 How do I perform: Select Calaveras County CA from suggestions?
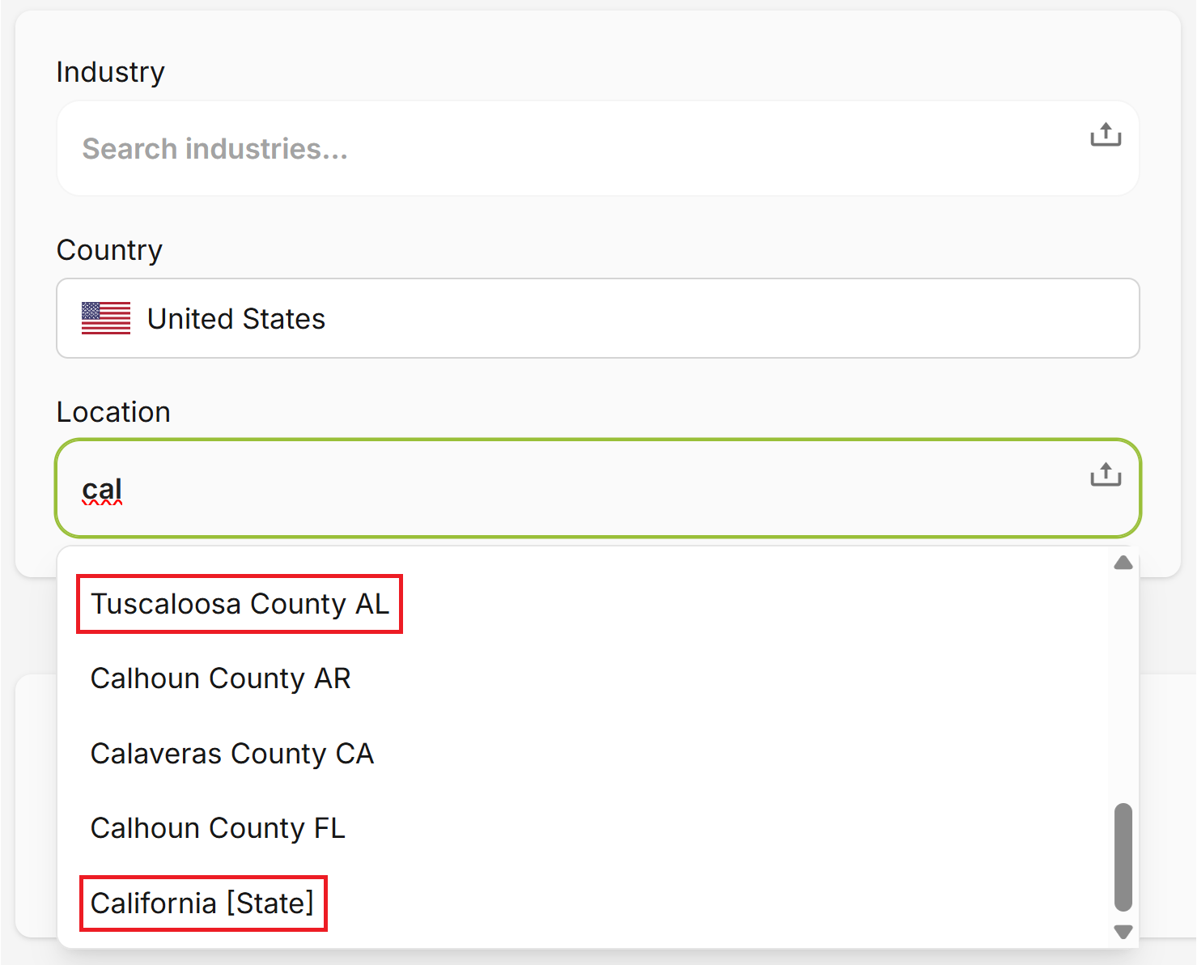pyautogui.click(x=232, y=754)
